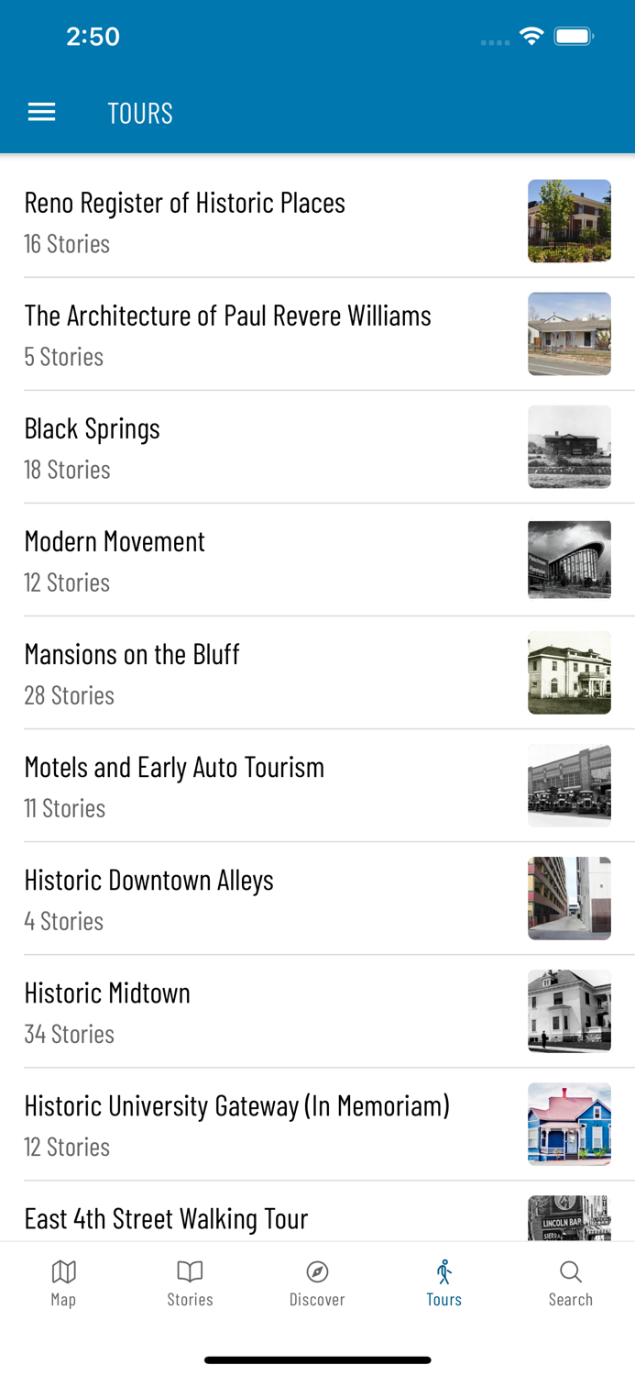Open the Map navigation icon

[63, 1282]
